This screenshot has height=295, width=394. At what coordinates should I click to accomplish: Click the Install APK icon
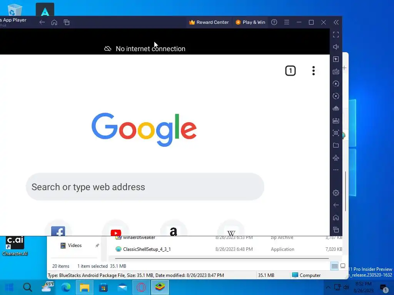point(336,121)
